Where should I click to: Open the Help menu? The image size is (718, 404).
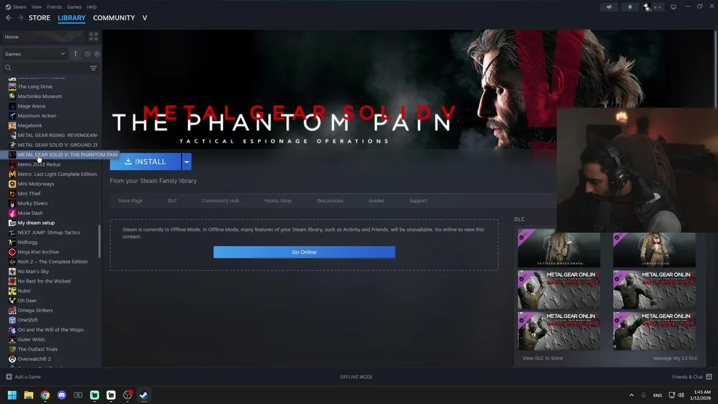[91, 7]
